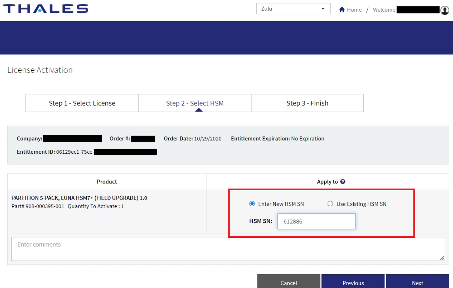Click the Home house icon
This screenshot has height=288, width=453.
342,10
